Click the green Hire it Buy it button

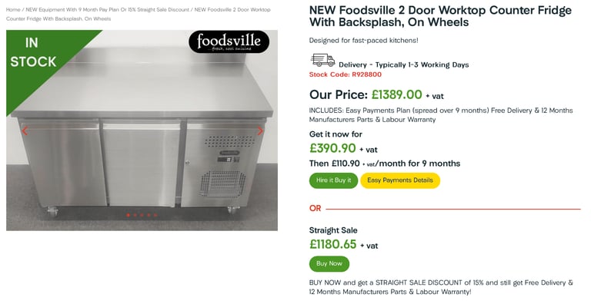(x=333, y=180)
